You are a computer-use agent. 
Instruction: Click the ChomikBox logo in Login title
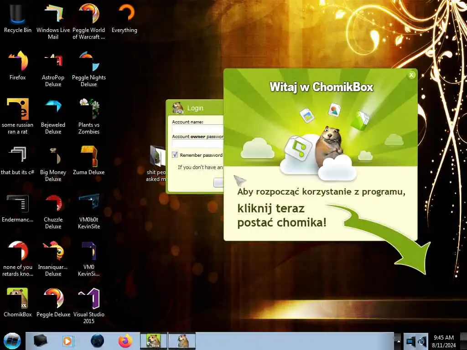(x=178, y=108)
